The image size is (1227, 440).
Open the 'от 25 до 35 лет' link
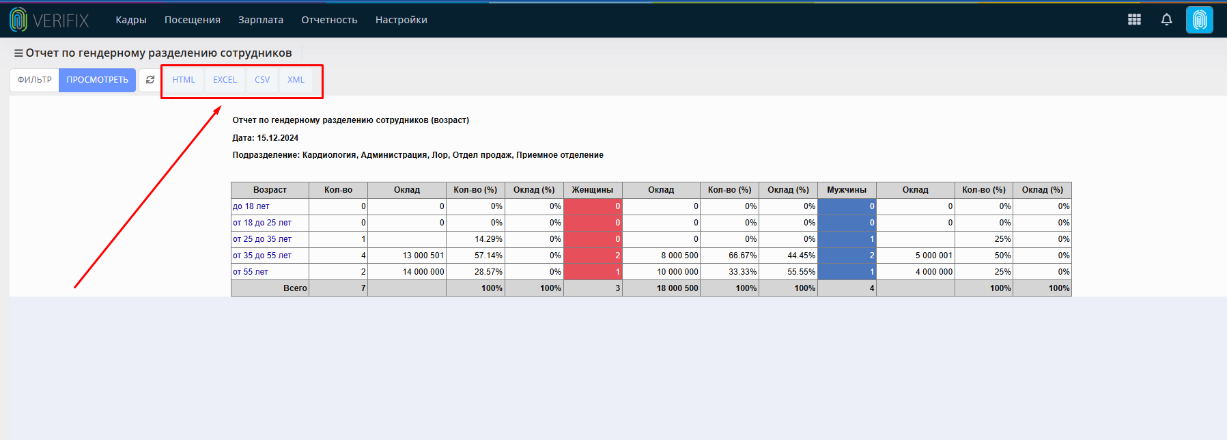coord(262,239)
